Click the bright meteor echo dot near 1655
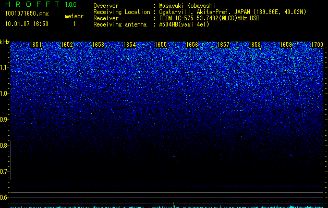The image size is (328, 208). (174, 156)
